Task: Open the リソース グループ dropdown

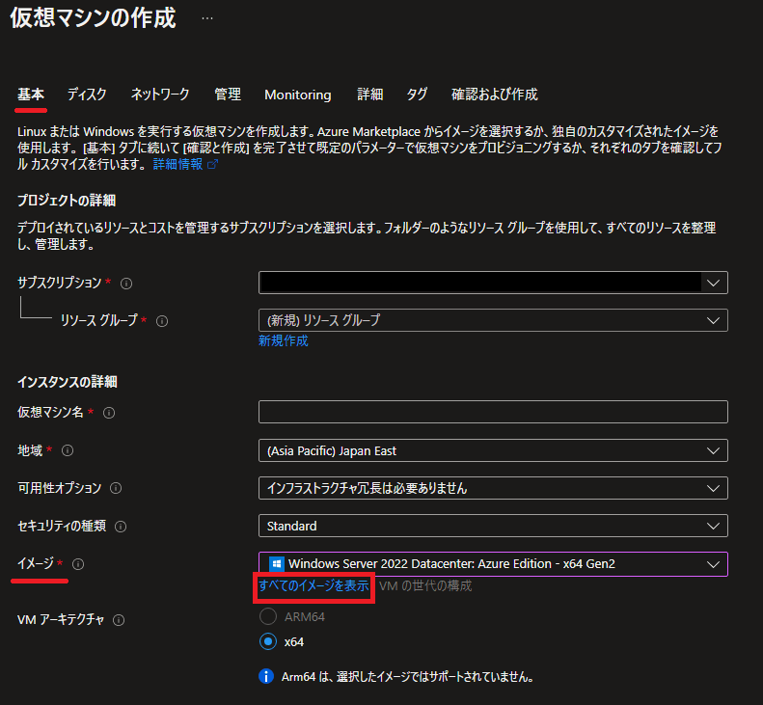Action: click(x=493, y=320)
